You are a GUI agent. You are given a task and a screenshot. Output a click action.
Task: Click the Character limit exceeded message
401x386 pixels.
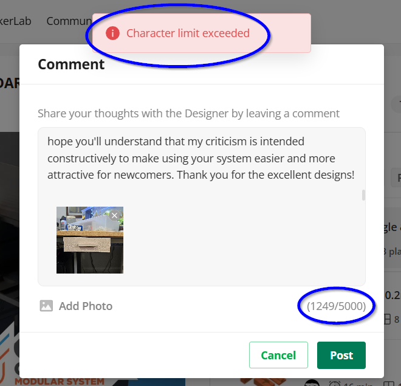[188, 33]
